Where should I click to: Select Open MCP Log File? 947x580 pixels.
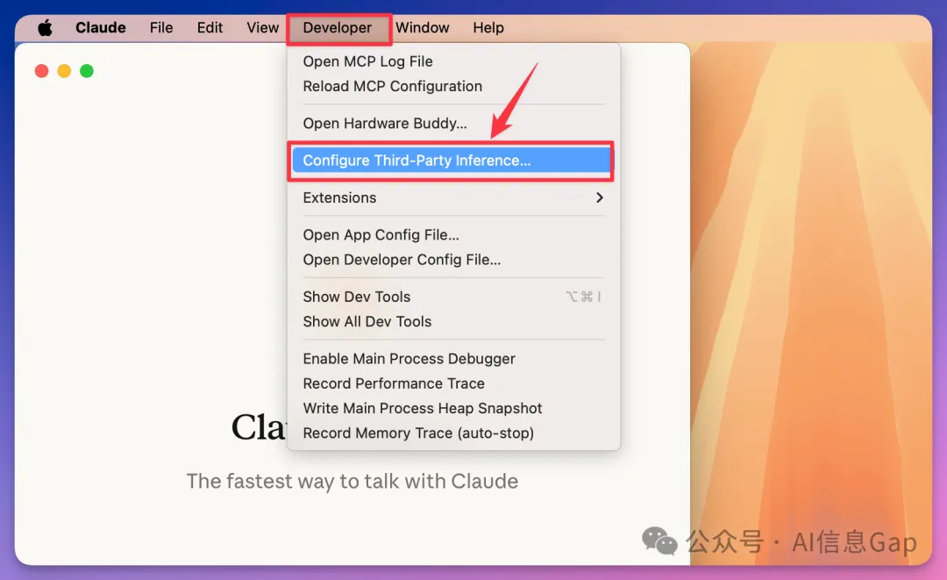[367, 61]
